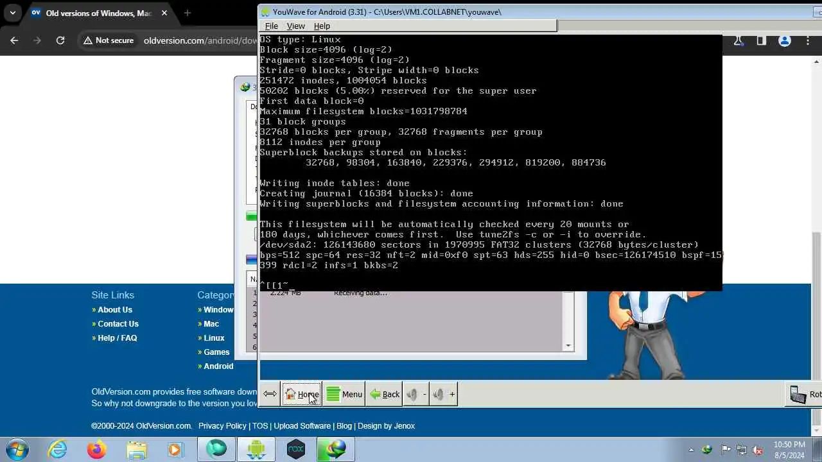The width and height of the screenshot is (822, 462).
Task: Click the oldversion.com address bar
Action: (199, 40)
